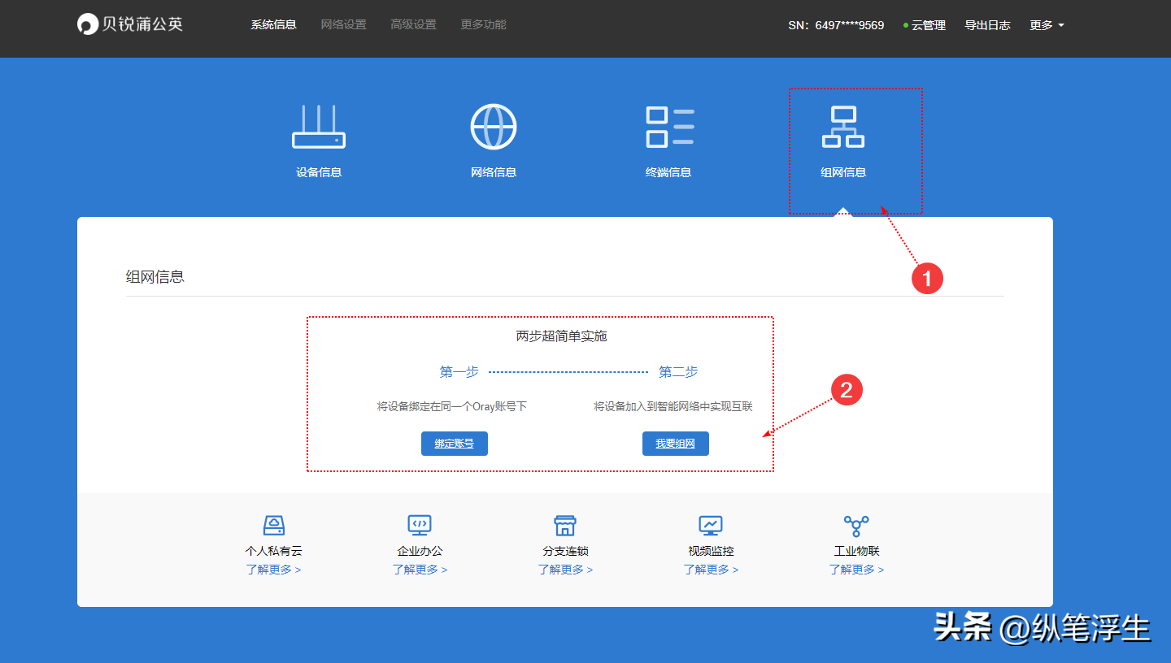
Task: Click text 将设备绑定在同一个Oray账号下
Action: pos(452,406)
